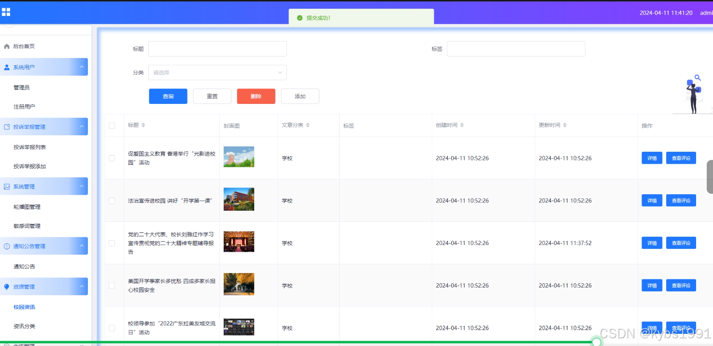713x346 pixels.
Task: Sort the 更新时间 column using its sort arrows
Action: pyautogui.click(x=565, y=125)
